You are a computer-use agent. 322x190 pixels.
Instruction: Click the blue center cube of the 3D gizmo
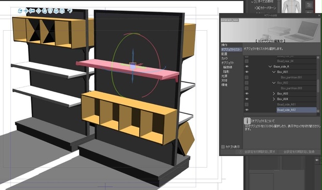pyautogui.click(x=132, y=66)
